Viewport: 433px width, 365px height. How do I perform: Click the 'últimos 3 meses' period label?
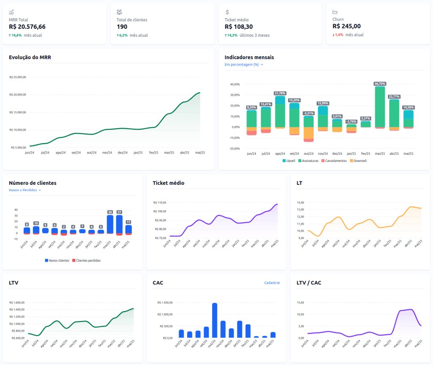(x=255, y=36)
